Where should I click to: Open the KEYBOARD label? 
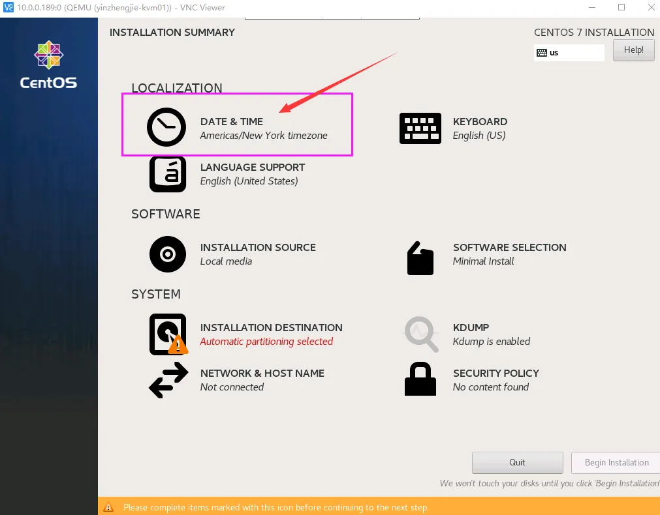(x=480, y=121)
